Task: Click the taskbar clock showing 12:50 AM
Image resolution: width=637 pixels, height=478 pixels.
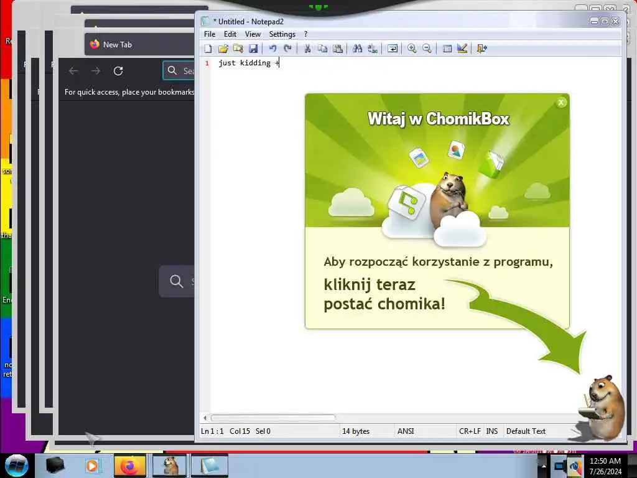Action: [x=605, y=466]
